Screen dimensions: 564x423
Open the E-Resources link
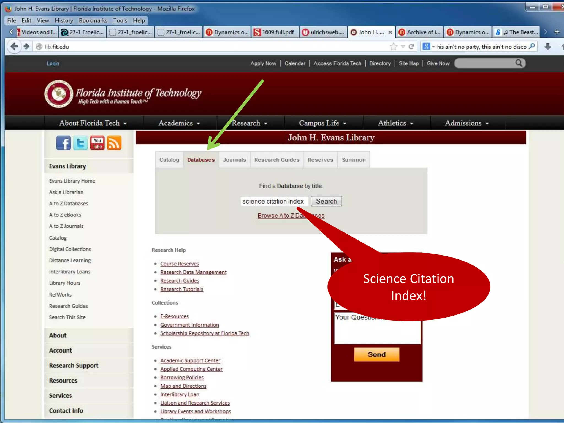point(175,316)
